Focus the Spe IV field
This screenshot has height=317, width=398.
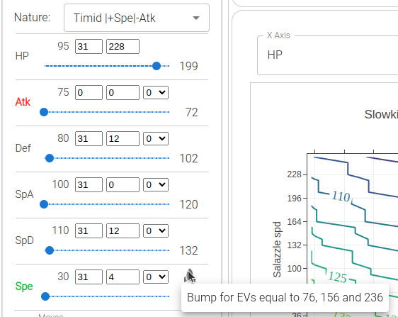(89, 277)
